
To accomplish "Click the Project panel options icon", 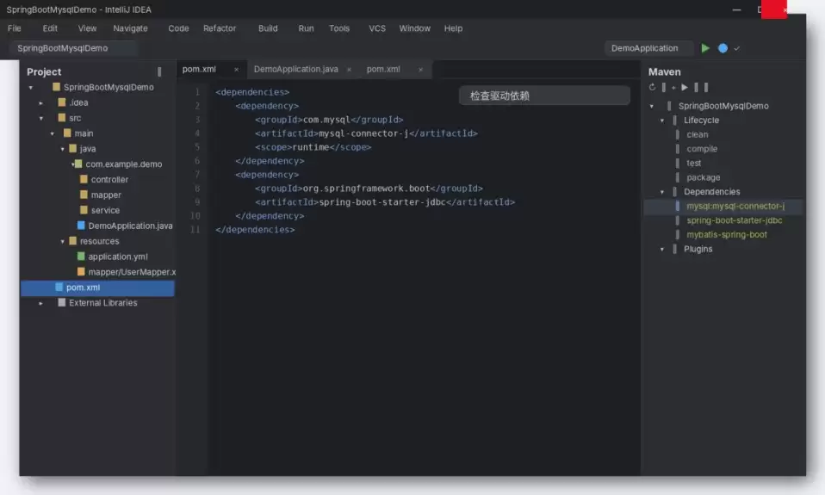I will coord(159,72).
